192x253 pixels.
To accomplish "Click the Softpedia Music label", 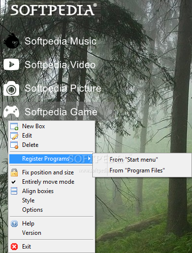I will [x=60, y=41].
